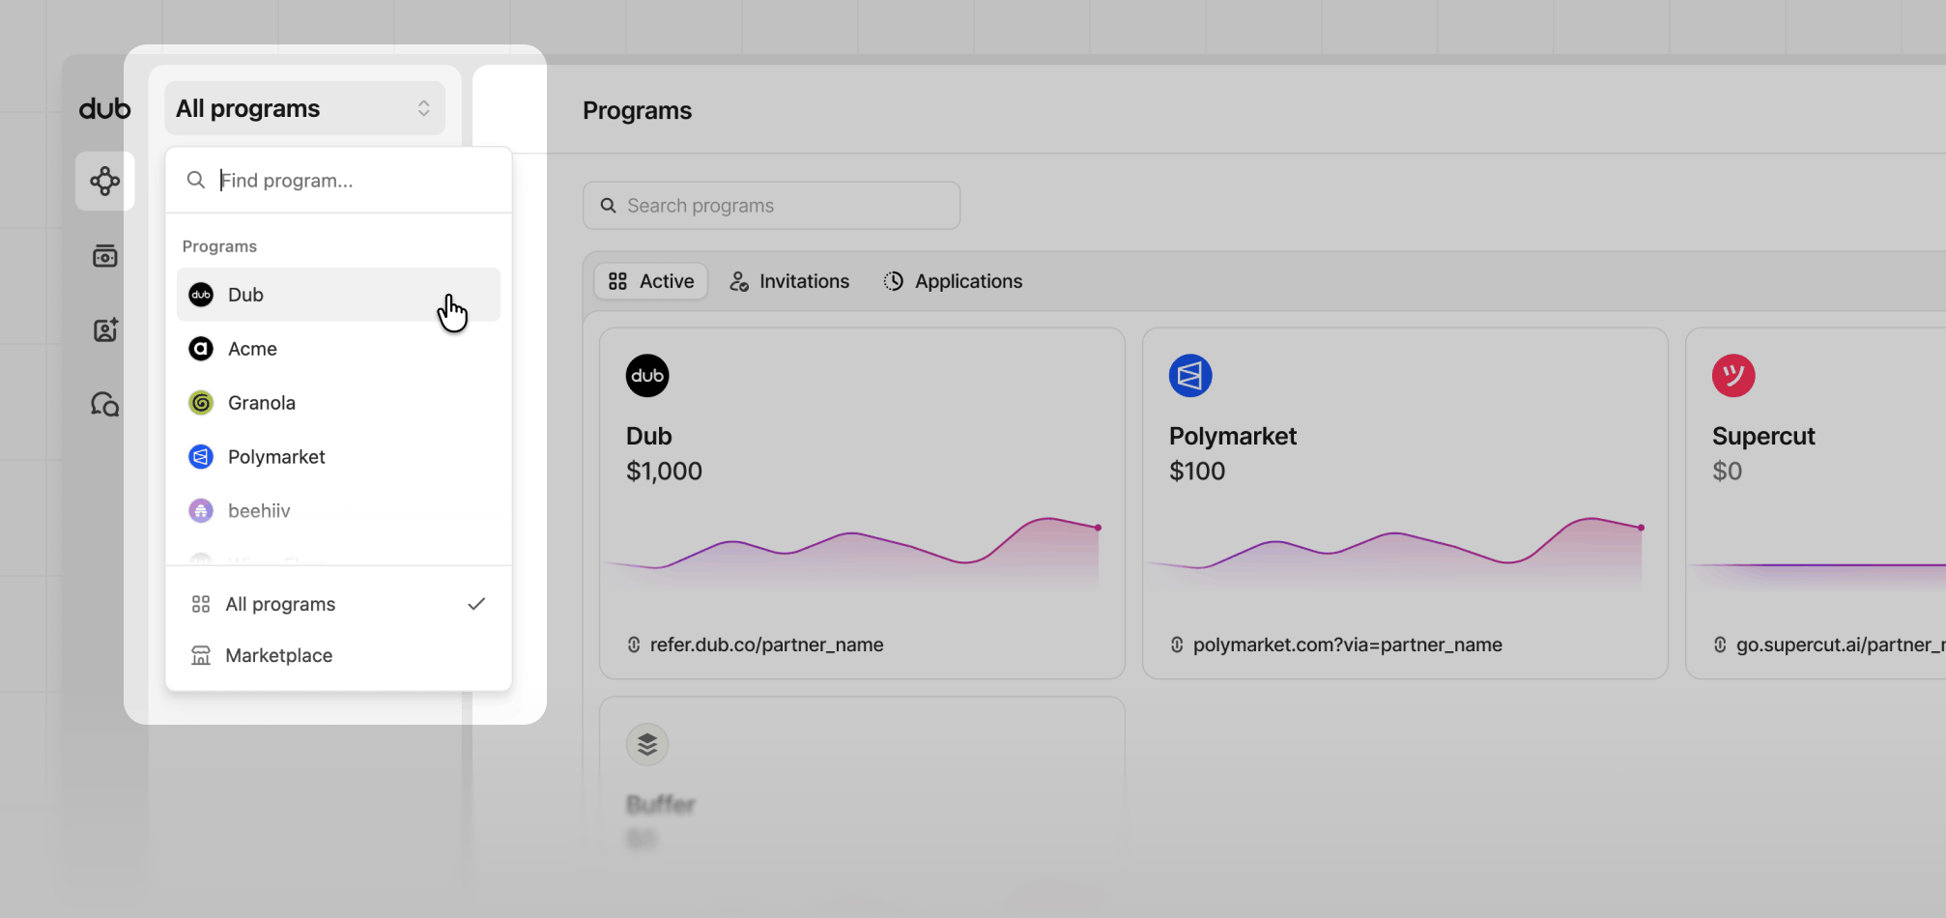Image resolution: width=1946 pixels, height=918 pixels.
Task: Open the Supercut program card title
Action: point(1763,436)
